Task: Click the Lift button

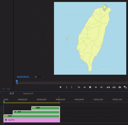Action: point(108,87)
